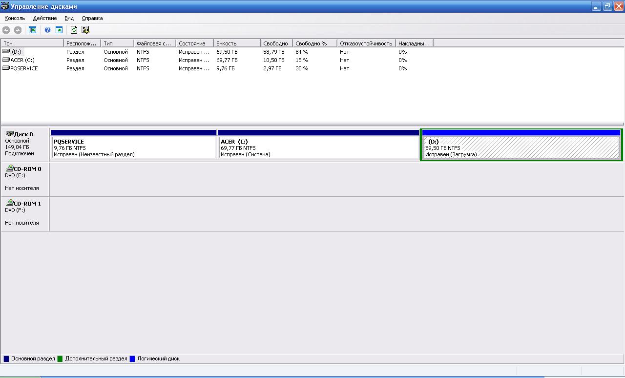
Task: Select the hatched (D:) logical drive block
Action: tap(521, 145)
